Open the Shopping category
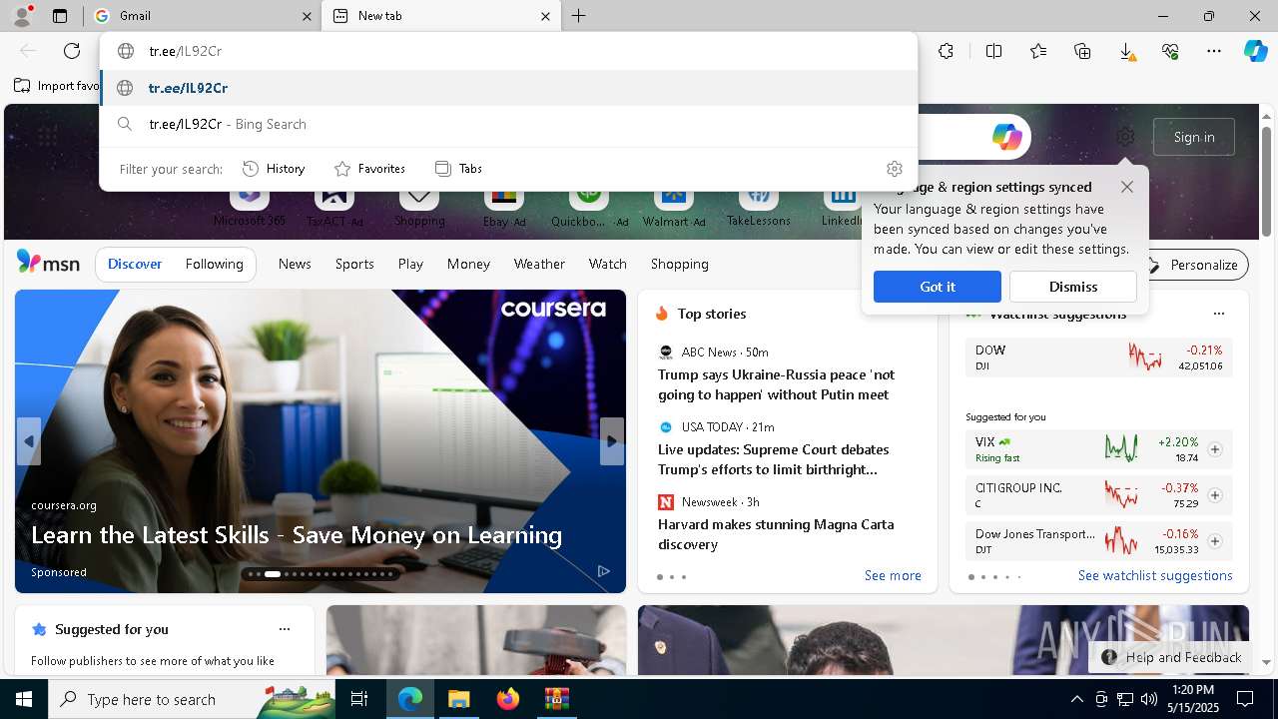This screenshot has height=719, width=1278. pos(679,265)
